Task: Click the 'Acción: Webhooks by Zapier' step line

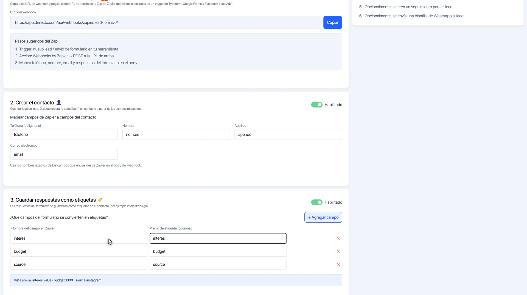Action: [x=64, y=56]
